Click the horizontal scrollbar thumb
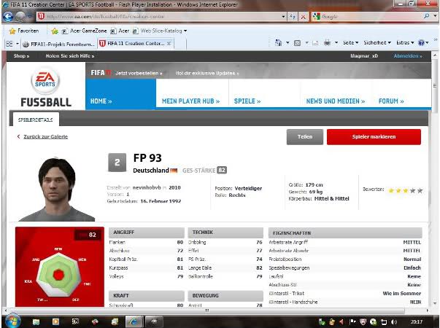 pos(207,311)
